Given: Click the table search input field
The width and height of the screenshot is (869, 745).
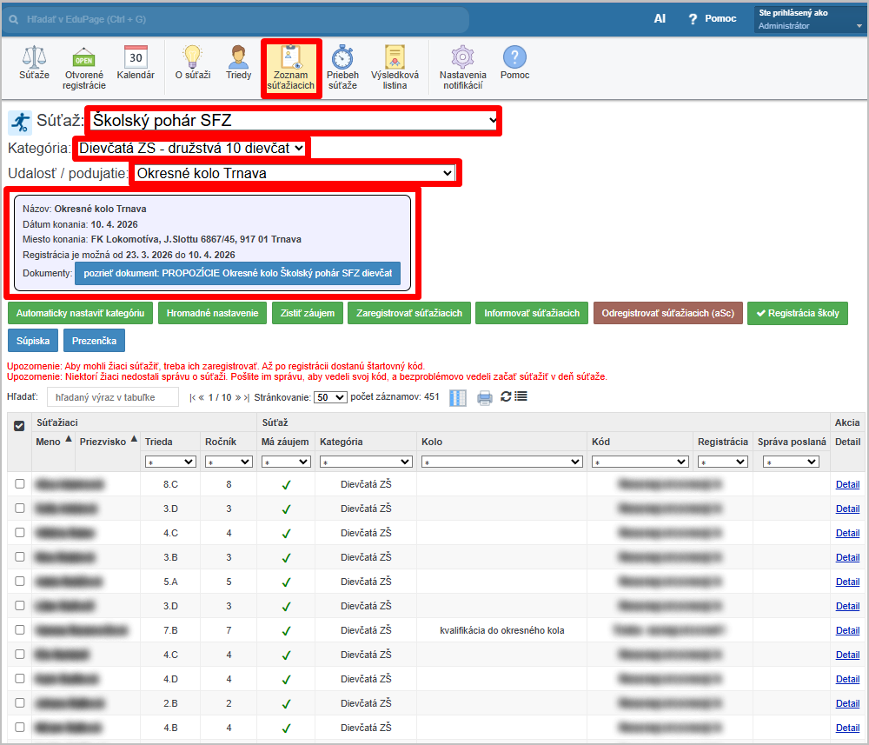Looking at the screenshot, I should click(x=112, y=397).
